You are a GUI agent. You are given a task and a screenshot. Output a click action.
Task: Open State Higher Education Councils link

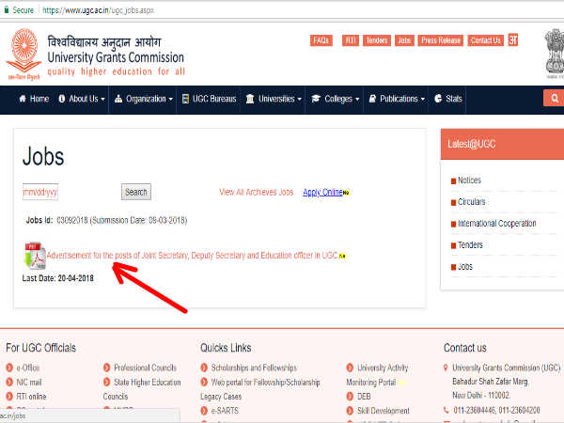pos(142,389)
